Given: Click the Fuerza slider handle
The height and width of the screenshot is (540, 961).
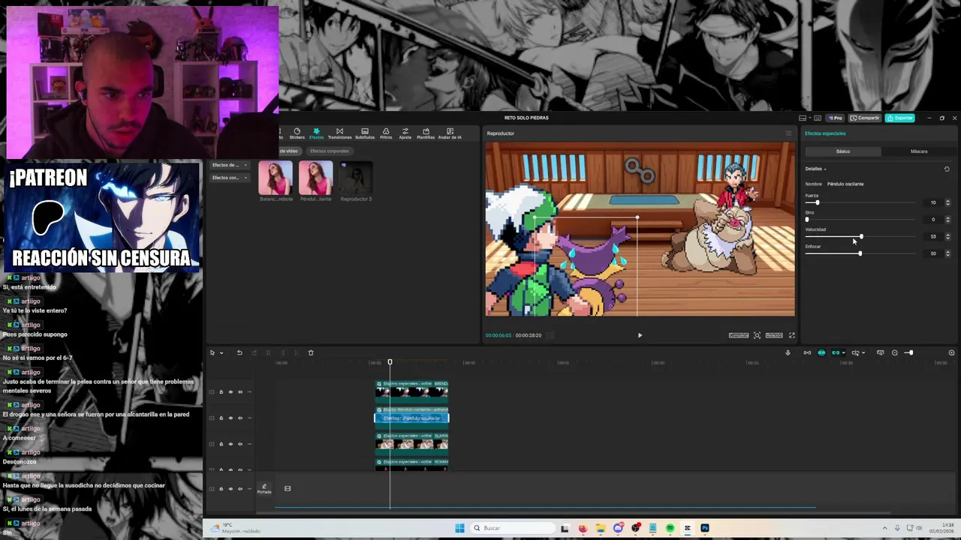Looking at the screenshot, I should pyautogui.click(x=817, y=202).
